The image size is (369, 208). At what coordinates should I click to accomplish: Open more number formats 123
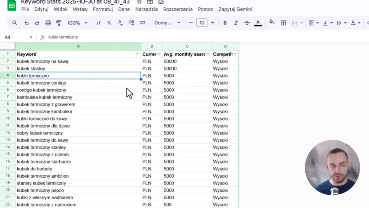point(142,23)
